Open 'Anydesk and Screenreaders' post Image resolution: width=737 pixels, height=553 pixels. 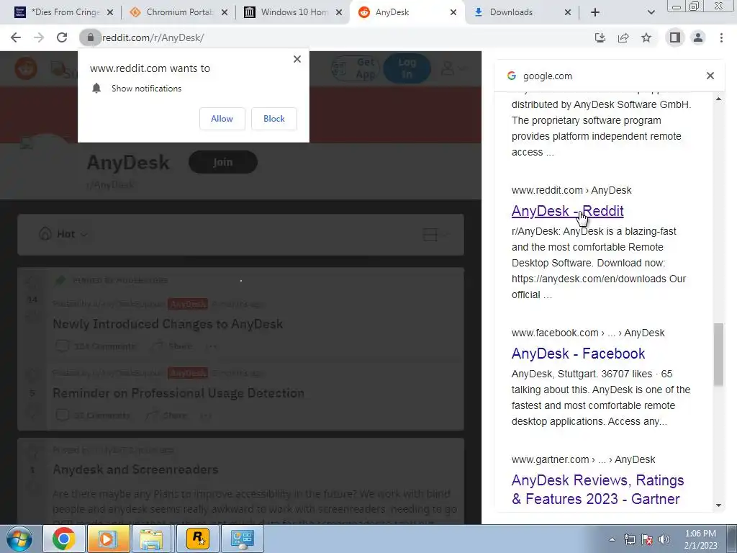(x=135, y=469)
